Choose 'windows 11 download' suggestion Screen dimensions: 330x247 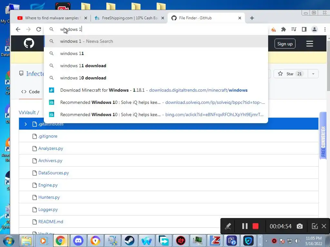click(156, 66)
